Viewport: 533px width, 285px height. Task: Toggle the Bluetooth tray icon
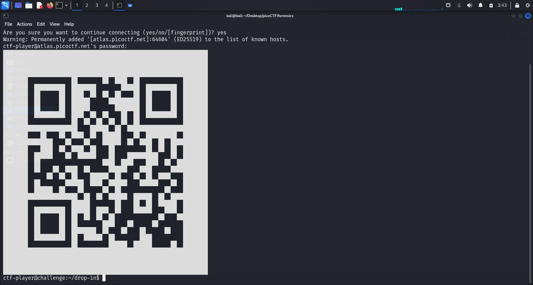pos(459,5)
